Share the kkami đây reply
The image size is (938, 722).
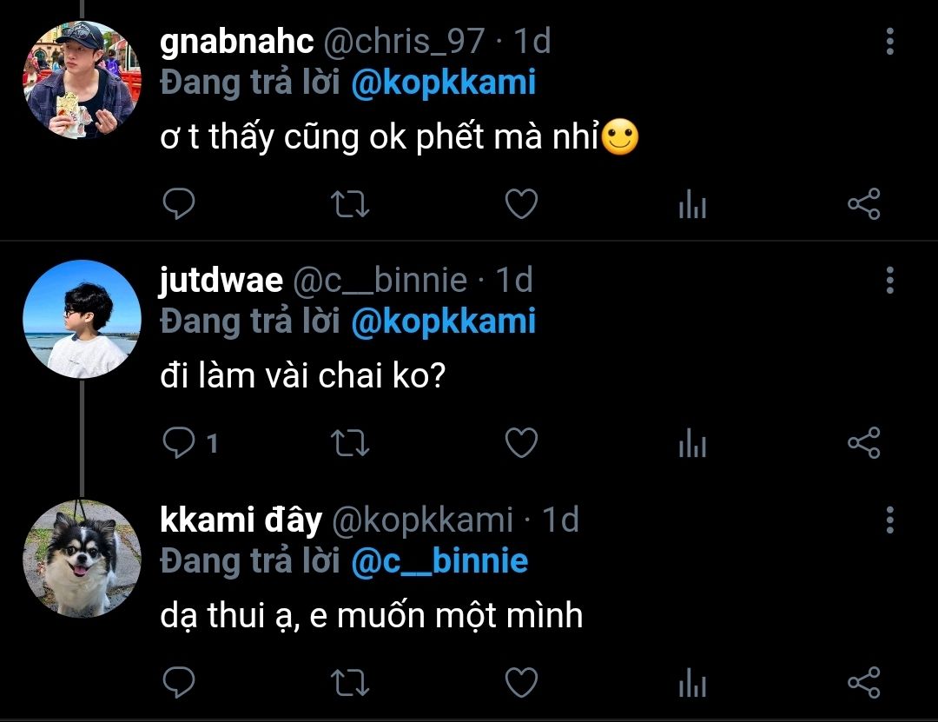[x=863, y=684]
